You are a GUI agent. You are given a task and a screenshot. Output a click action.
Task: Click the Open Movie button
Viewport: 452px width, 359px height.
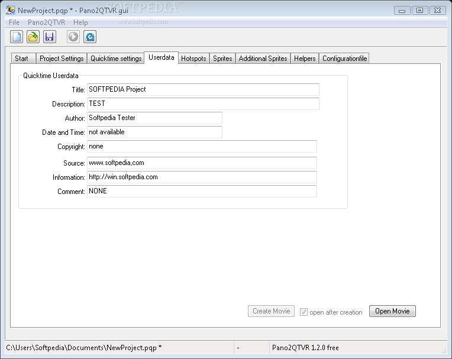(x=392, y=311)
